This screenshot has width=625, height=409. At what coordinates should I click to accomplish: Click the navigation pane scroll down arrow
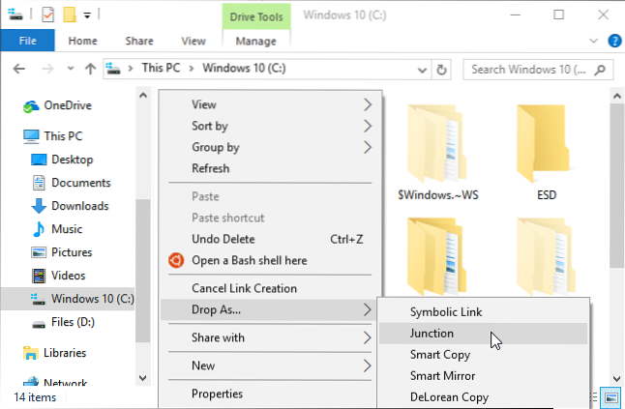coord(143,377)
